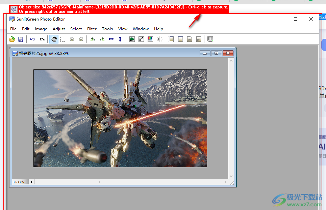Click the brightness/contrast half-circle icon
This screenshot has height=210, width=326.
pos(159,39)
